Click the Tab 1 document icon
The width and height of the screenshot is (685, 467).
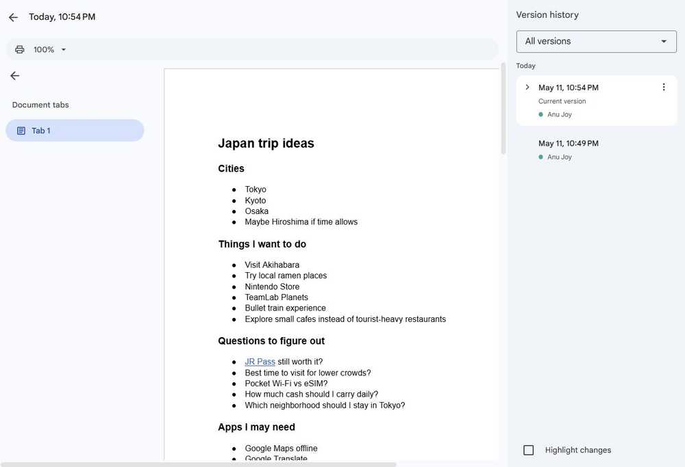(21, 131)
